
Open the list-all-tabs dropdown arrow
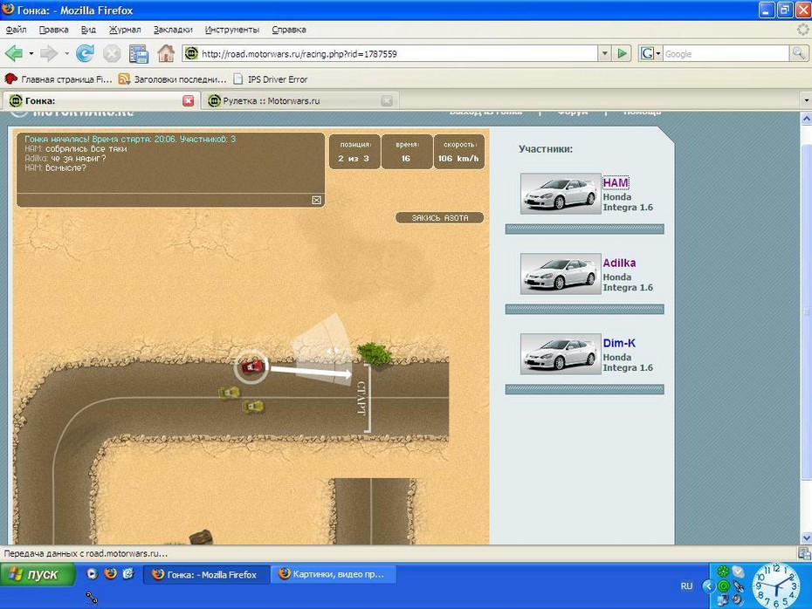[806, 100]
